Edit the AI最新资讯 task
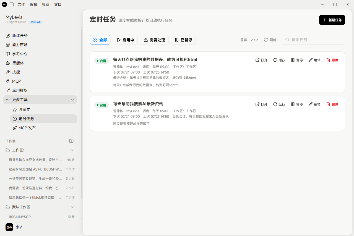The image size is (354, 236). point(314,104)
